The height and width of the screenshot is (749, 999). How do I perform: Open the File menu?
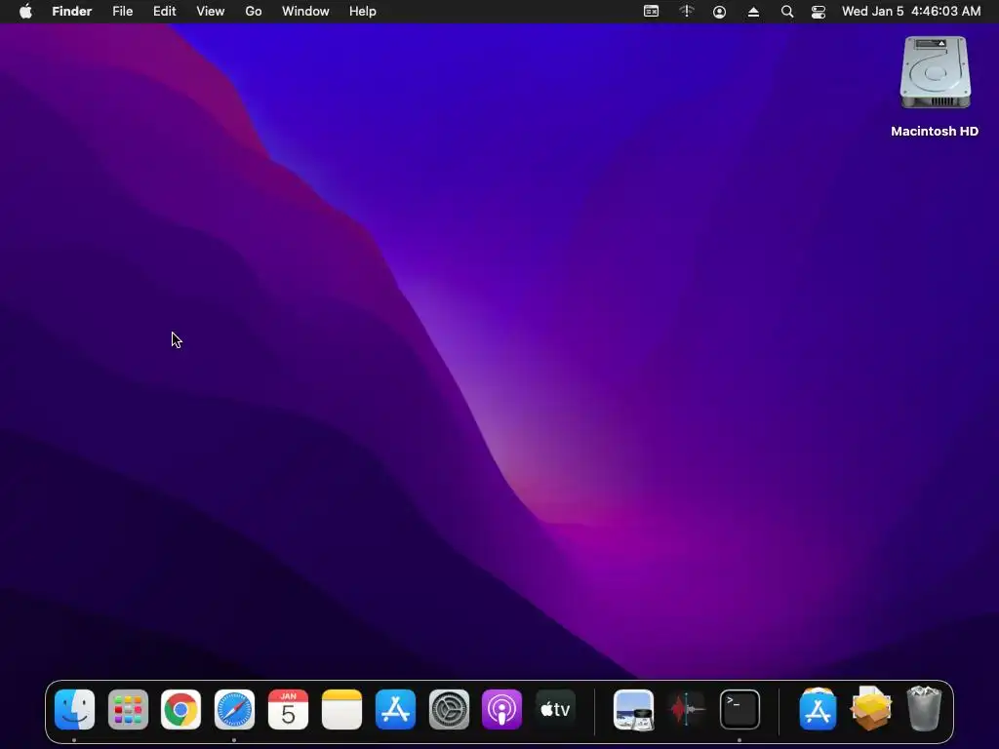pos(122,12)
